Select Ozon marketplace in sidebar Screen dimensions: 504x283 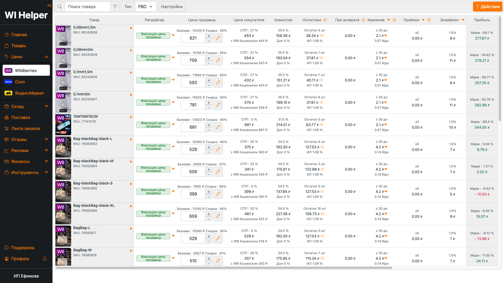tap(20, 82)
